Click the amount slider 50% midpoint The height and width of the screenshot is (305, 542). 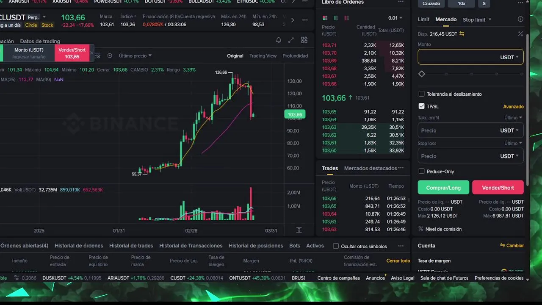[472, 74]
